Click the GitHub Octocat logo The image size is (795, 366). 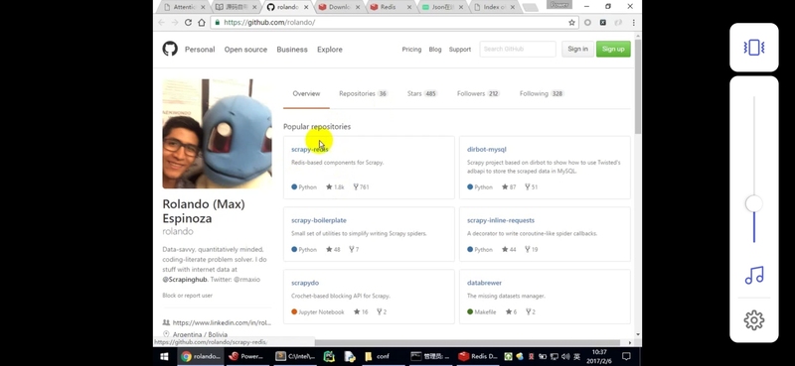[170, 50]
